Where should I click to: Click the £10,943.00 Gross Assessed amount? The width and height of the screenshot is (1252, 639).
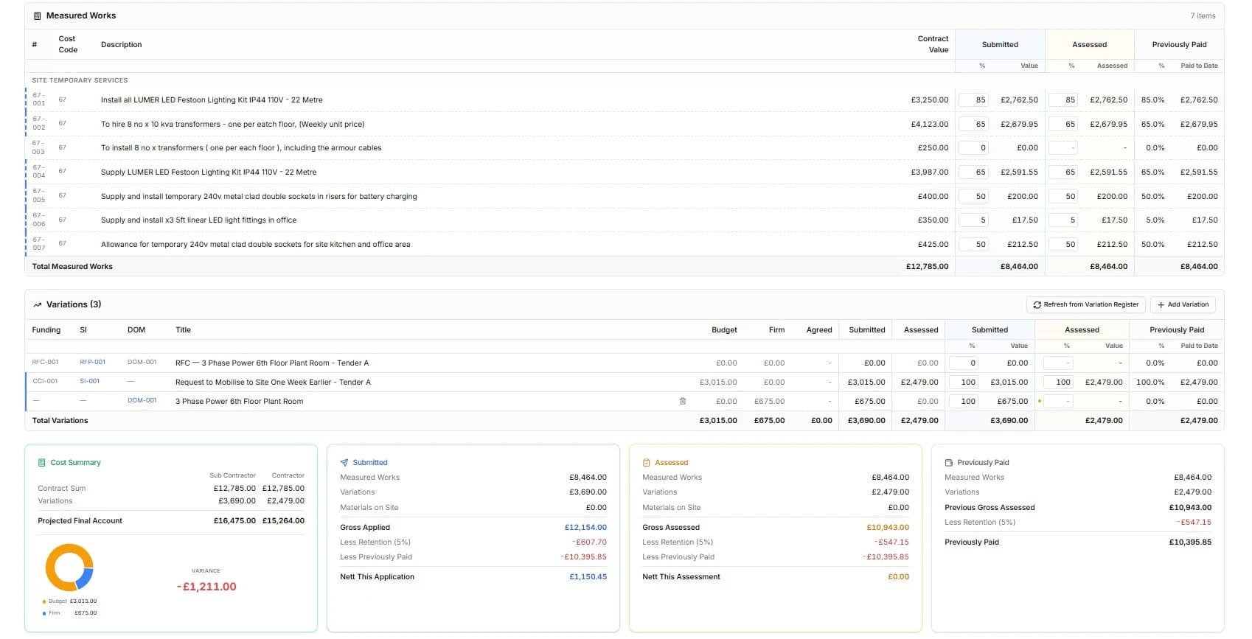point(888,527)
